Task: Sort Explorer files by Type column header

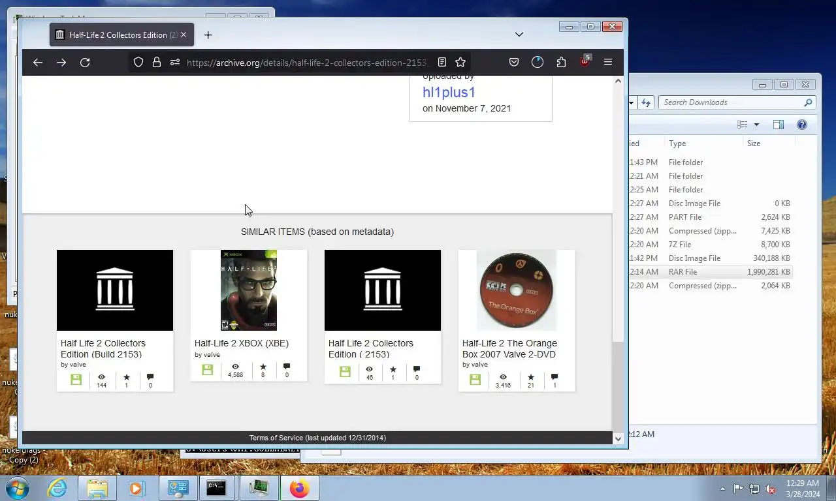Action: (x=704, y=144)
